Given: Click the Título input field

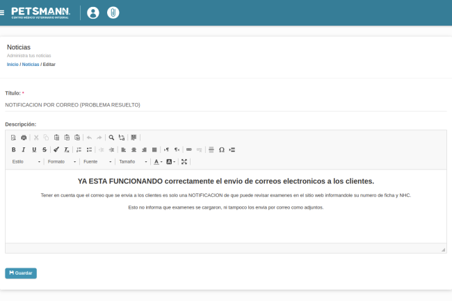Looking at the screenshot, I should click(x=225, y=105).
